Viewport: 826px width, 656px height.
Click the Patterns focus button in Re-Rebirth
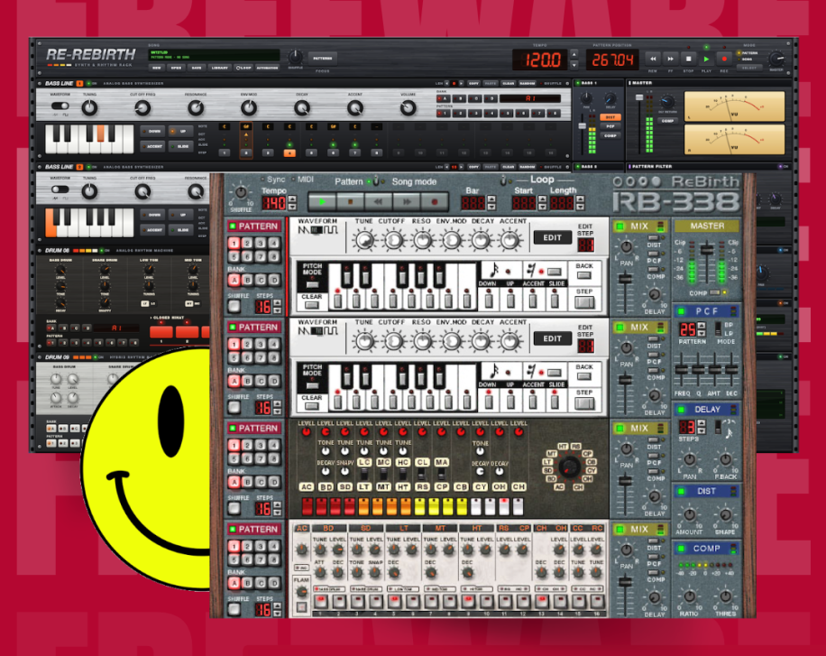(x=323, y=58)
